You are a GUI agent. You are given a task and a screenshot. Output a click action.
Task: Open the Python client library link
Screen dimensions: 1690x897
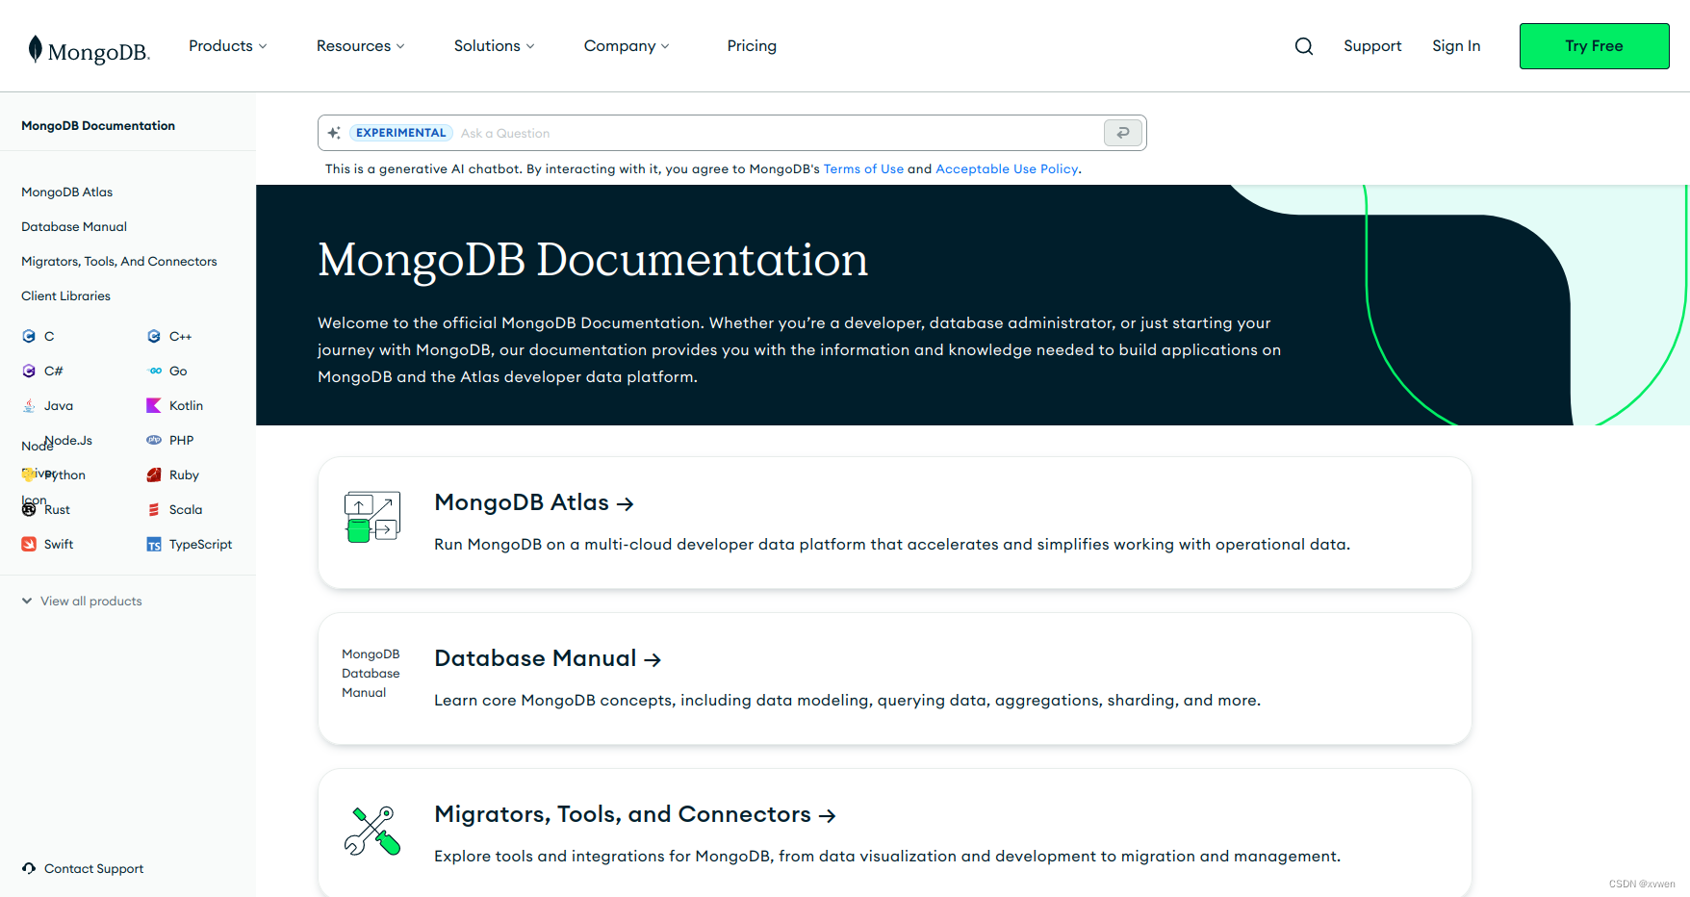(x=64, y=474)
